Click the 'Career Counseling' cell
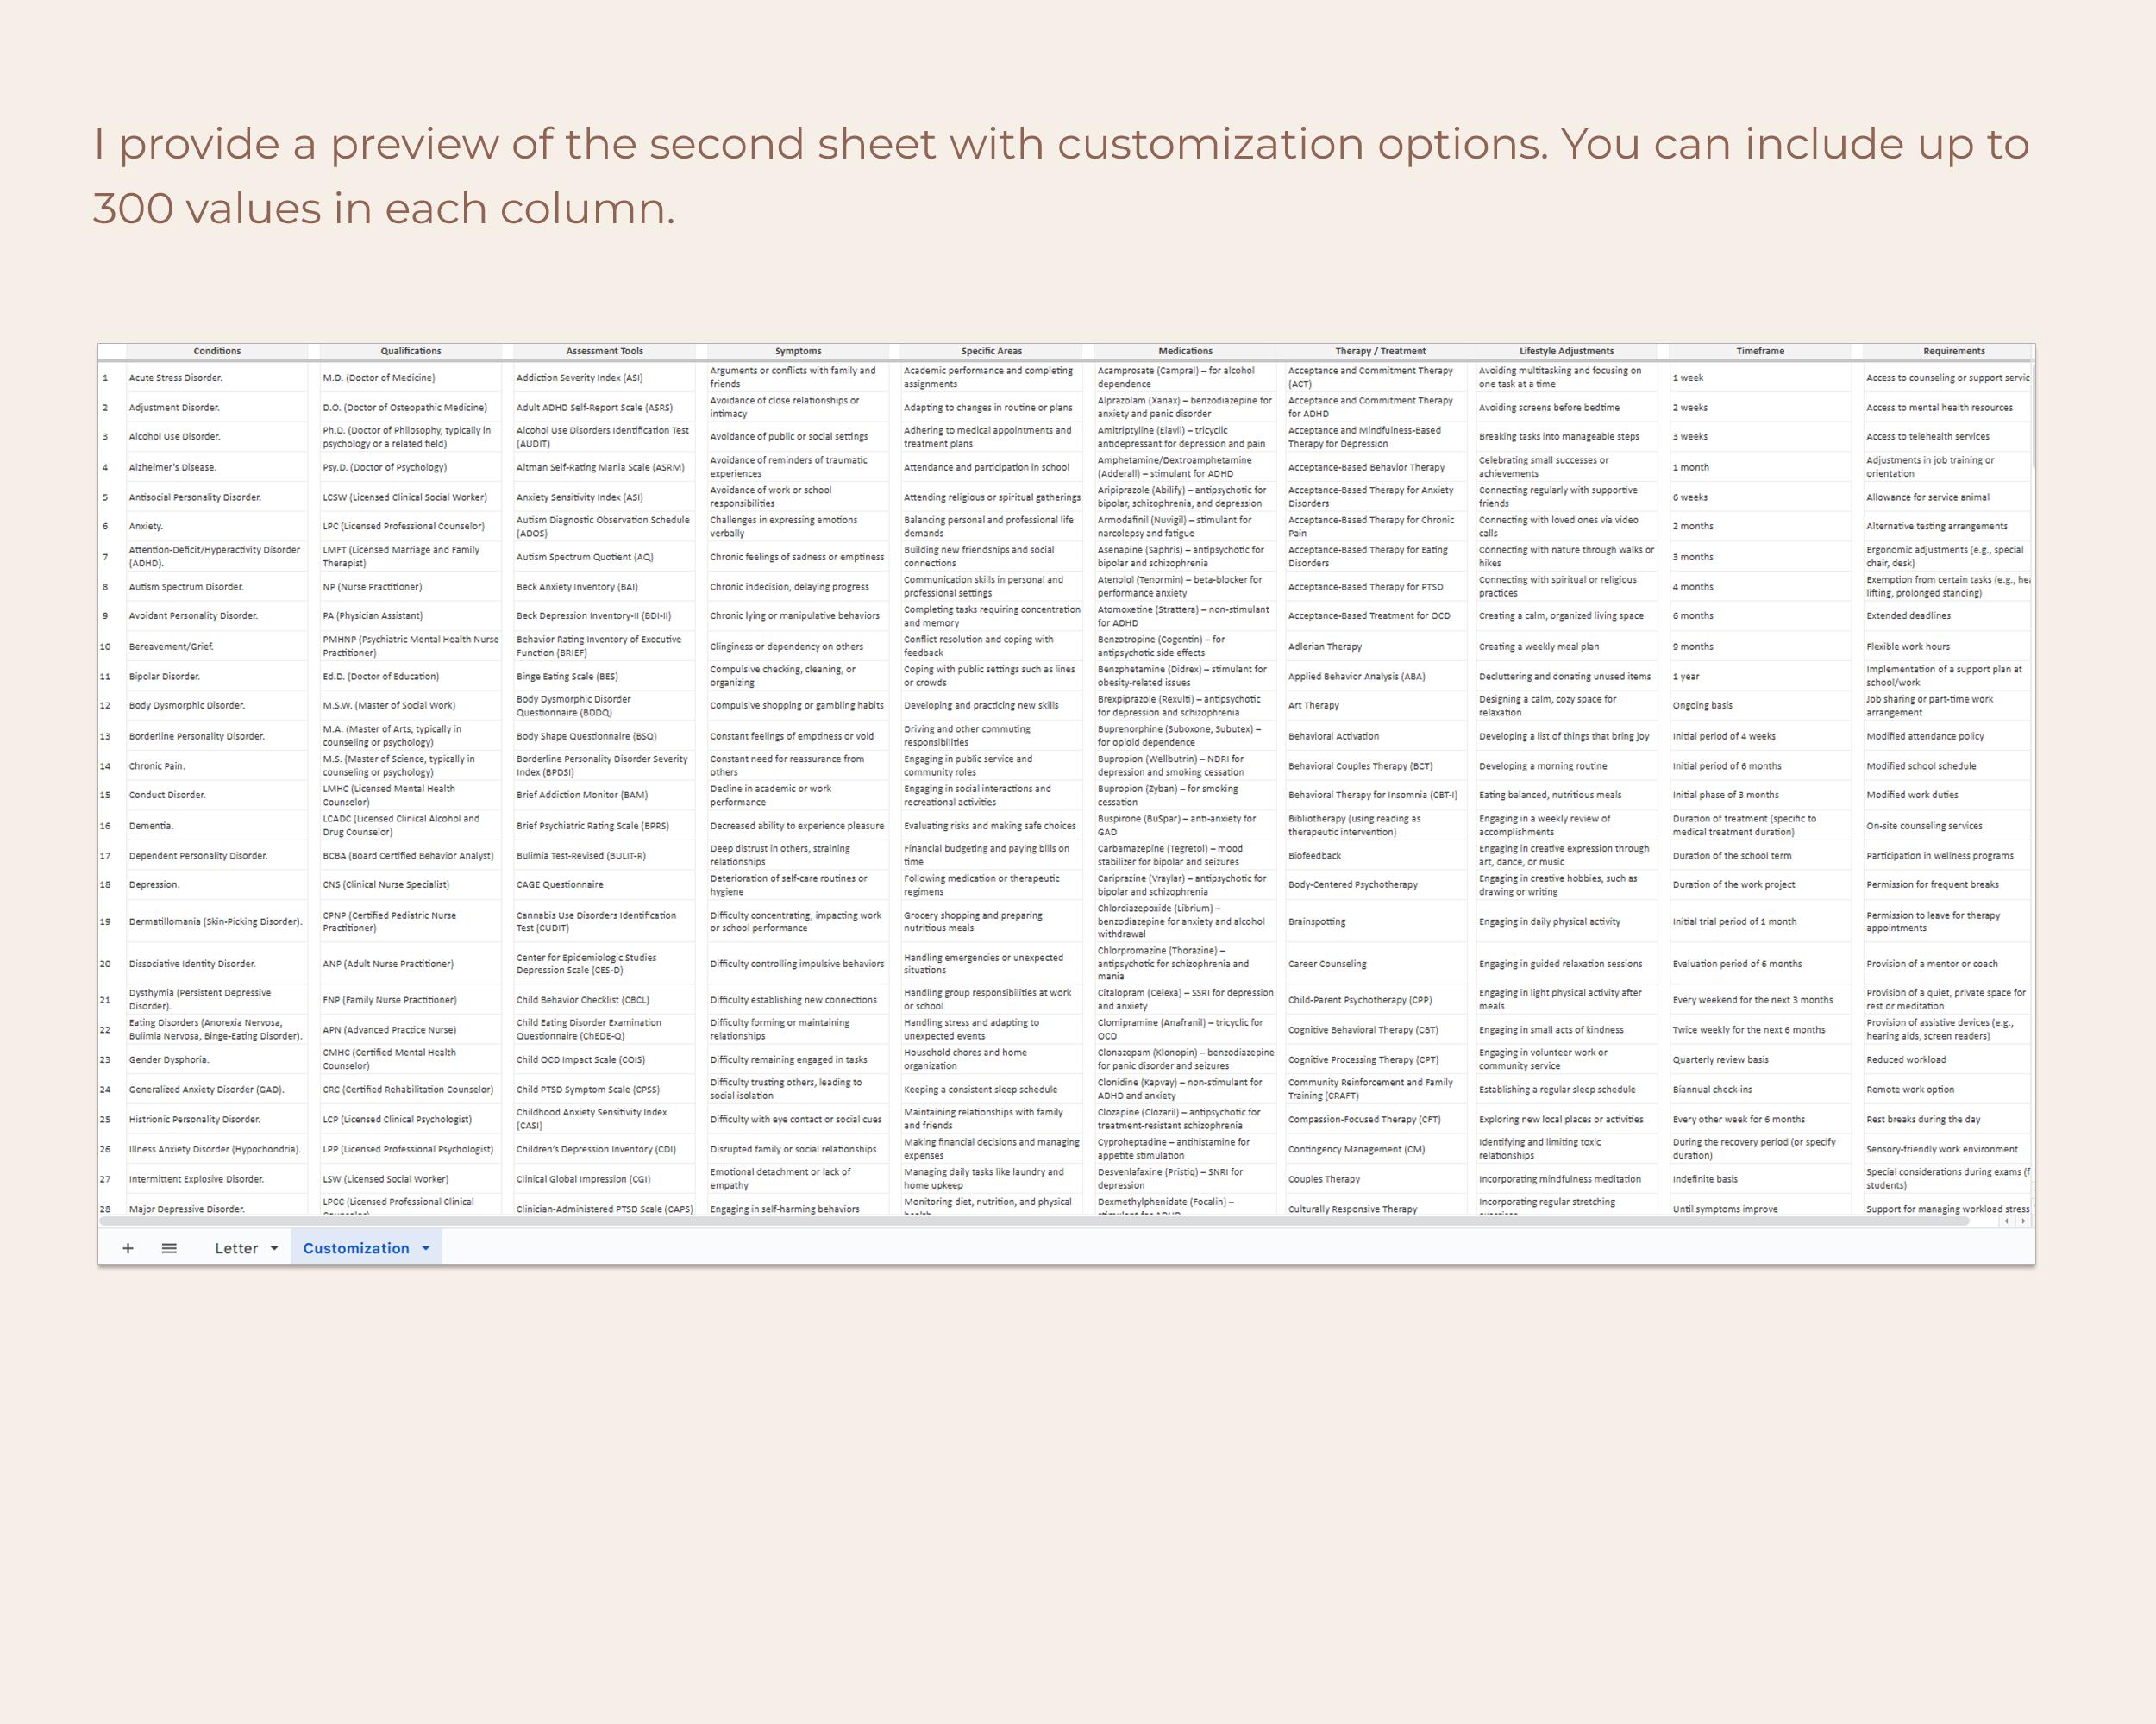2156x1724 pixels. [1377, 964]
